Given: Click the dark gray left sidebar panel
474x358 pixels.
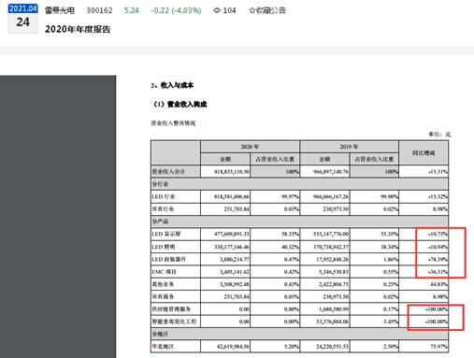Looking at the screenshot, I should pos(58,217).
